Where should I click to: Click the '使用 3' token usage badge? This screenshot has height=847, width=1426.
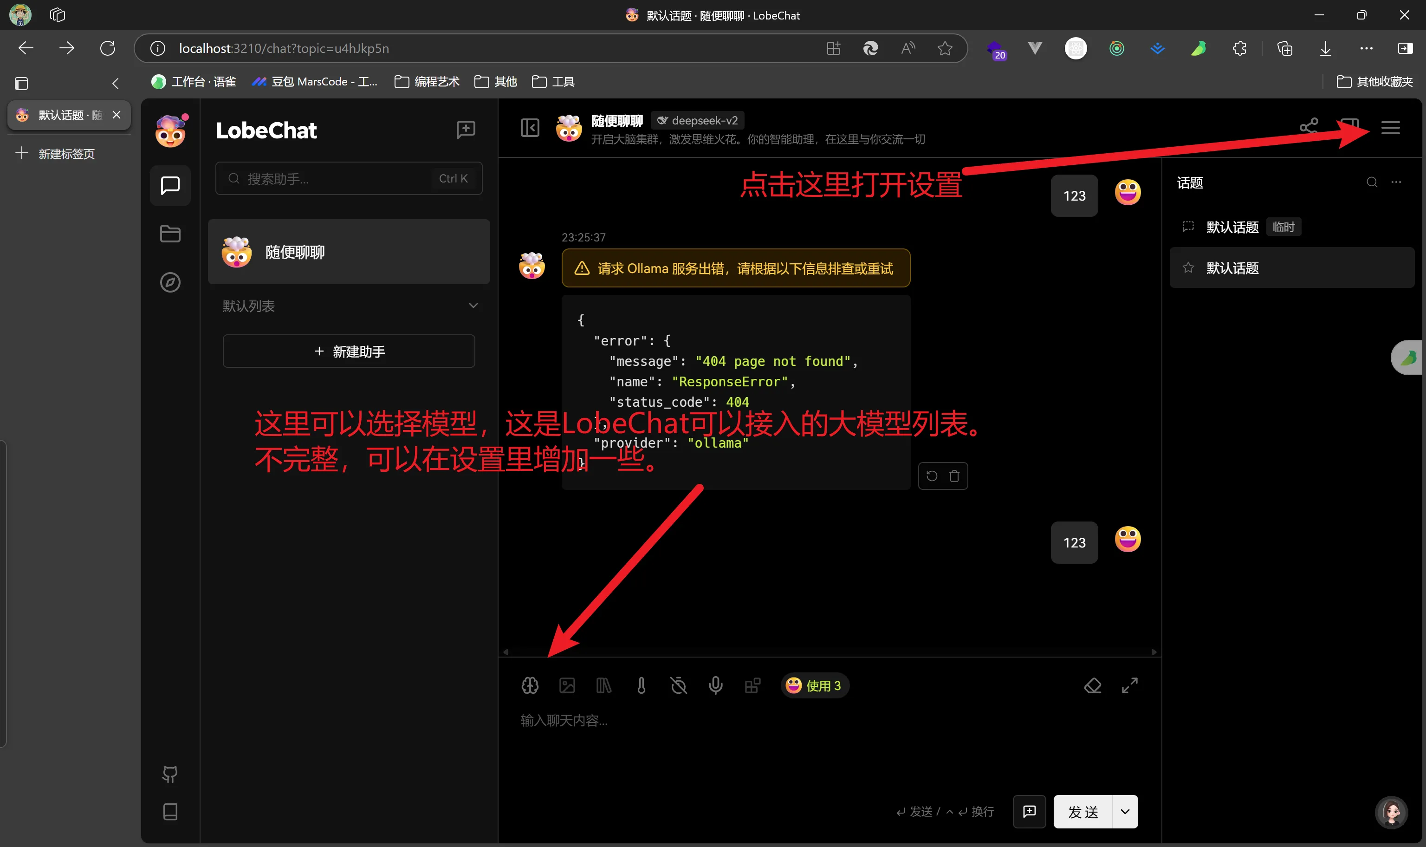(x=815, y=685)
